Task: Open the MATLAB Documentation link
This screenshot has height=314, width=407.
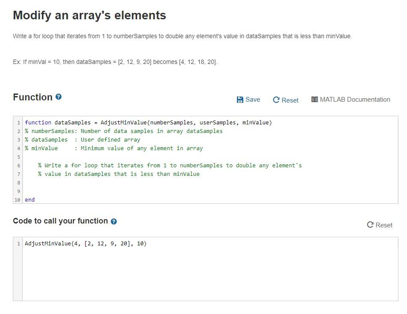Action: [x=351, y=100]
